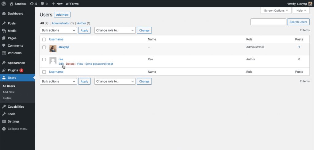Click the Posts pushpin icon in the sidebar
The image size is (314, 150).
click(x=4, y=23)
